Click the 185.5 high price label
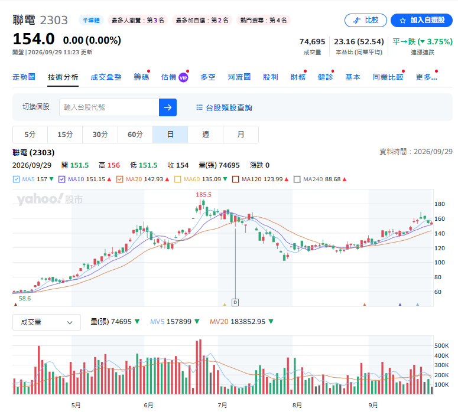Viewport: 458px width, 412px height. coord(203,194)
